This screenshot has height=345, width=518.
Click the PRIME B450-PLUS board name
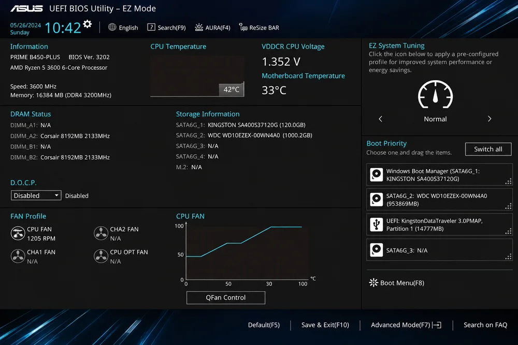[35, 57]
